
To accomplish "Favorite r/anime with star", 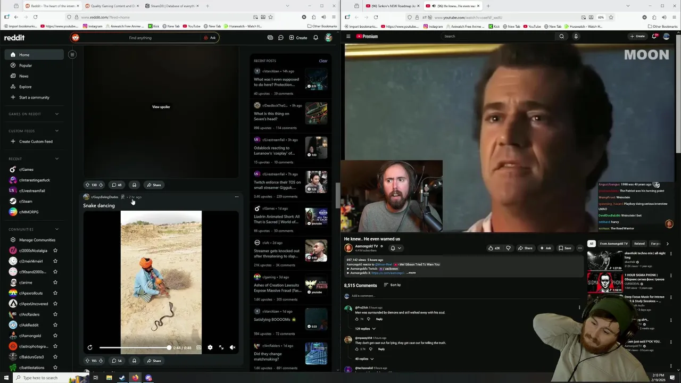I will tap(55, 282).
